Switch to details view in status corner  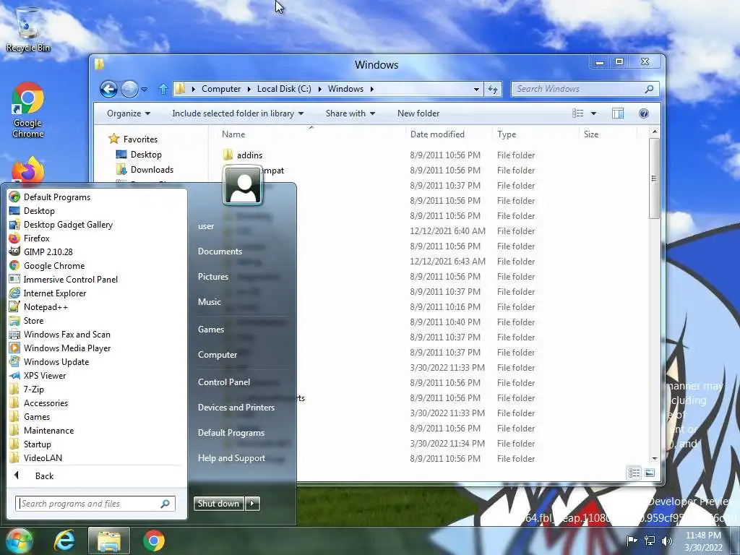click(x=634, y=473)
